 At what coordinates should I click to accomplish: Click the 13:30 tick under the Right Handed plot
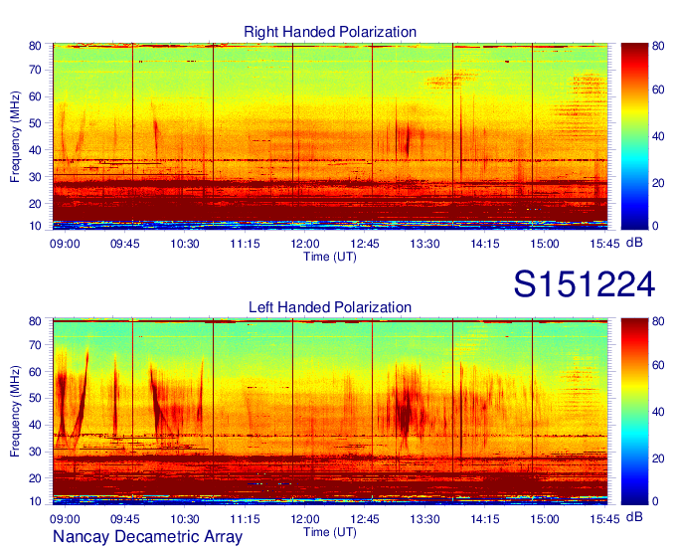point(424,244)
